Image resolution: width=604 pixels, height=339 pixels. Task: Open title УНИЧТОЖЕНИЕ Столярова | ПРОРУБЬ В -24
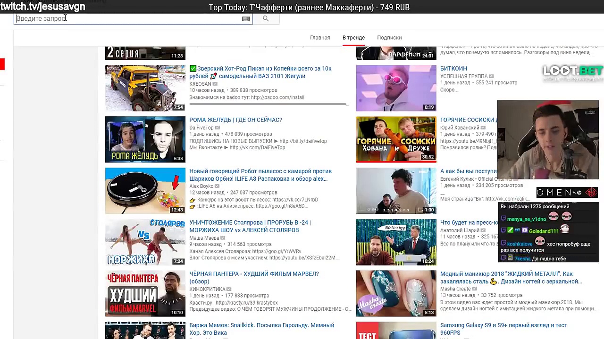point(250,226)
